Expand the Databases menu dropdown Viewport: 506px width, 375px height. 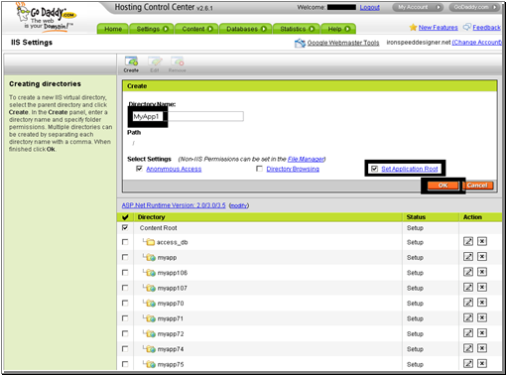click(x=246, y=29)
